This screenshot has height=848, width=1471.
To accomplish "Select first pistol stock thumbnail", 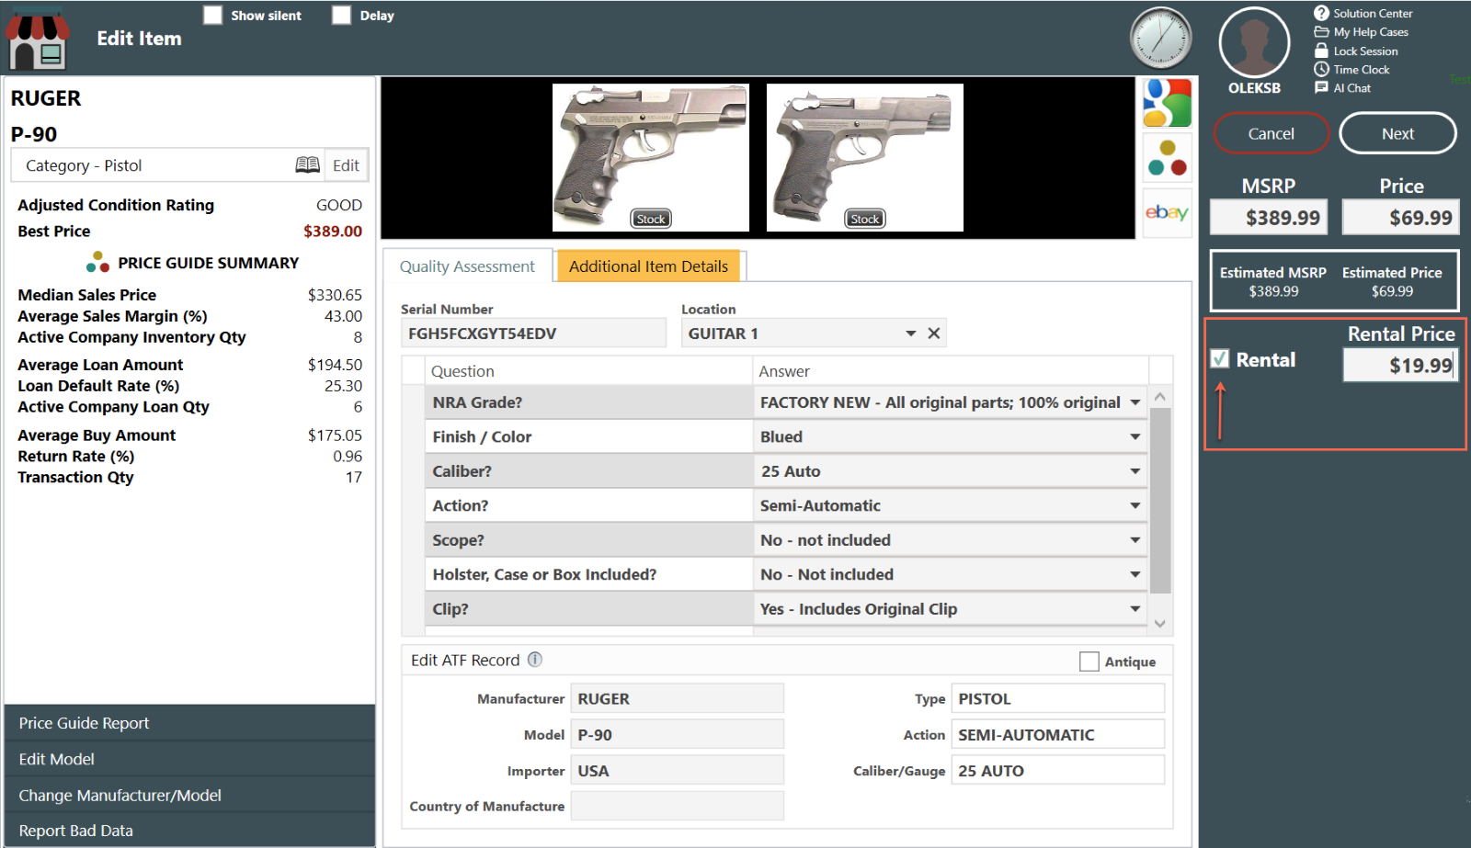I will point(651,157).
